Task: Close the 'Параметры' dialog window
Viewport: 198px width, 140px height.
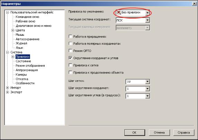Action: point(194,4)
